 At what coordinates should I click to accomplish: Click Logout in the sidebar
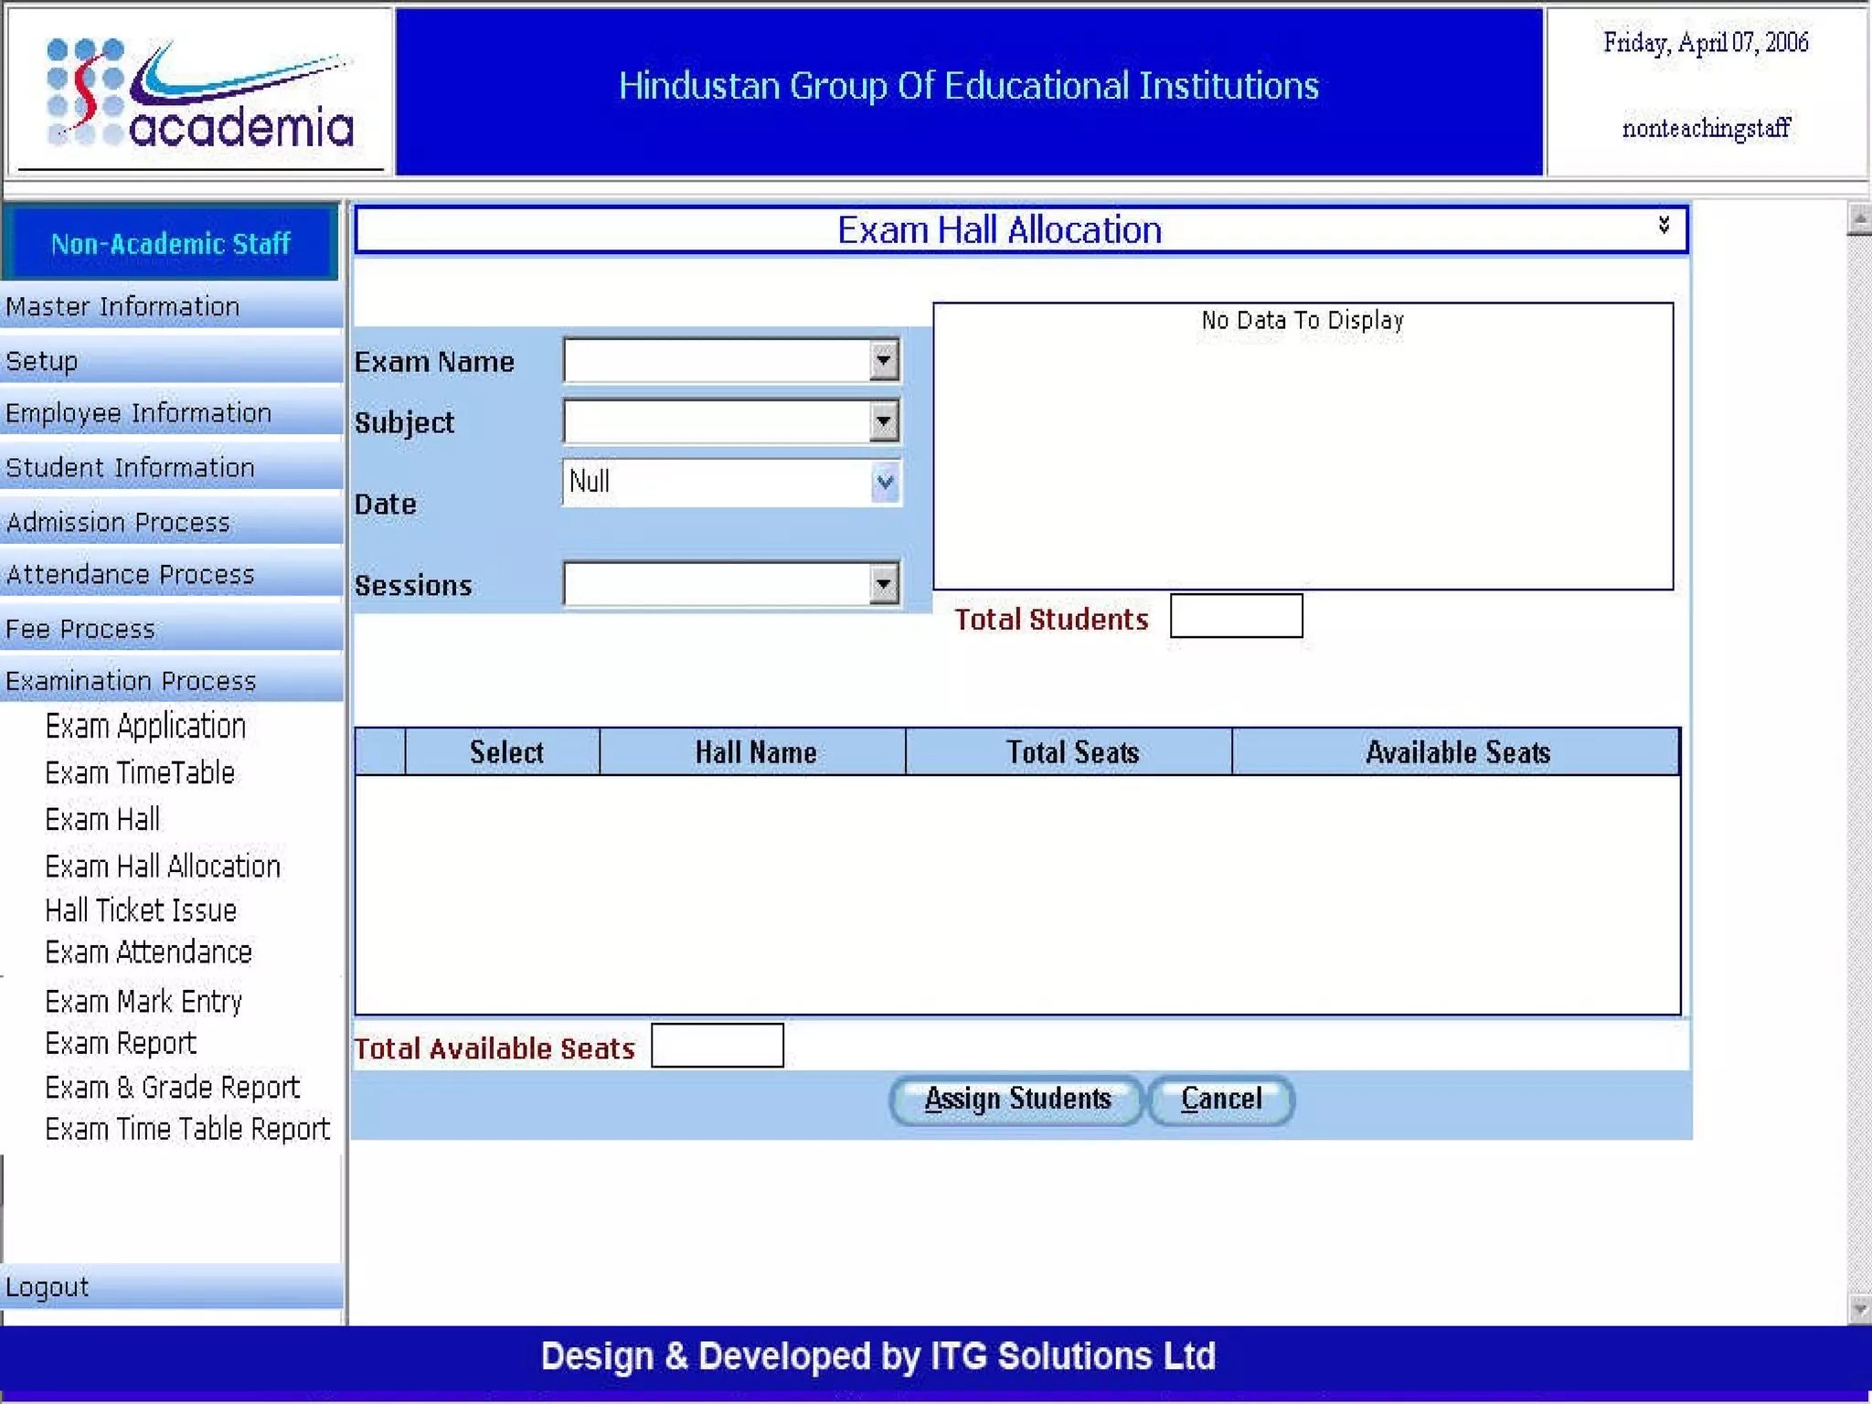click(x=48, y=1287)
